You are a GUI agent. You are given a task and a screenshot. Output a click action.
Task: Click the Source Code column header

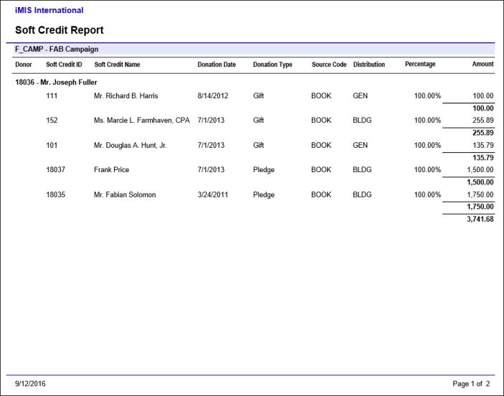(x=329, y=65)
